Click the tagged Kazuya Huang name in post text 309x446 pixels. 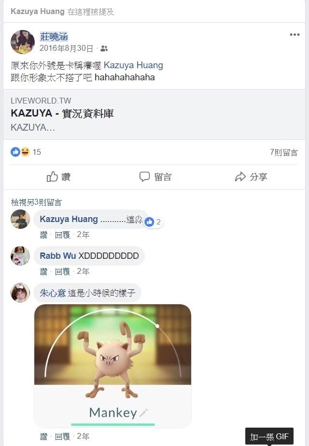[133, 65]
